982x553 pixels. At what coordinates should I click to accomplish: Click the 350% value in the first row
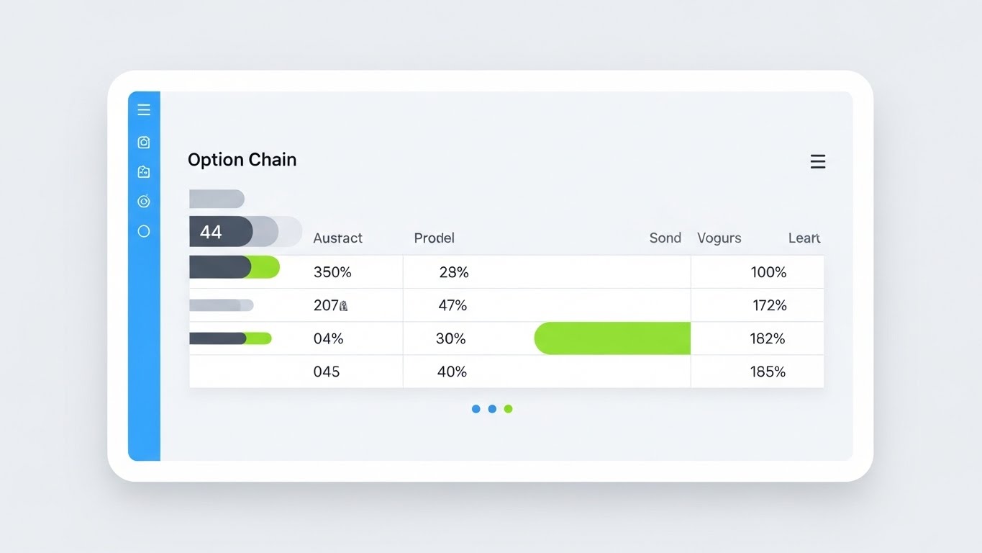click(x=332, y=272)
